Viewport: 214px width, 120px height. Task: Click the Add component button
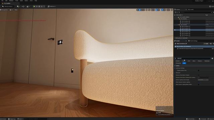pos(206,44)
